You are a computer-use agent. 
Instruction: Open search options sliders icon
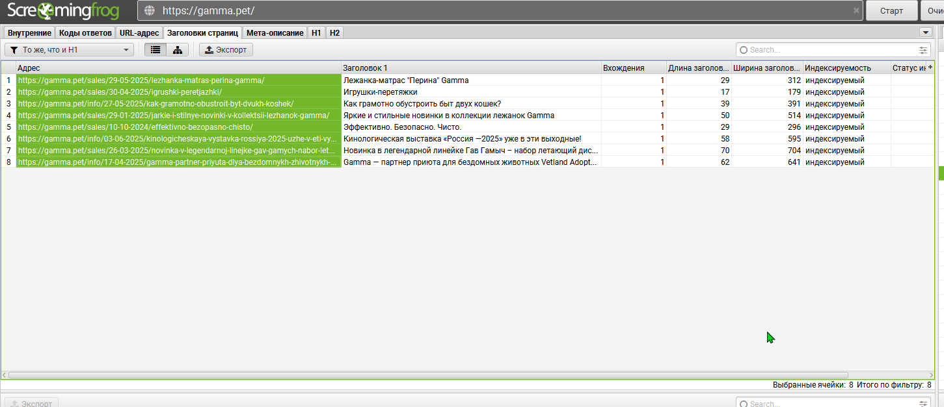[923, 50]
